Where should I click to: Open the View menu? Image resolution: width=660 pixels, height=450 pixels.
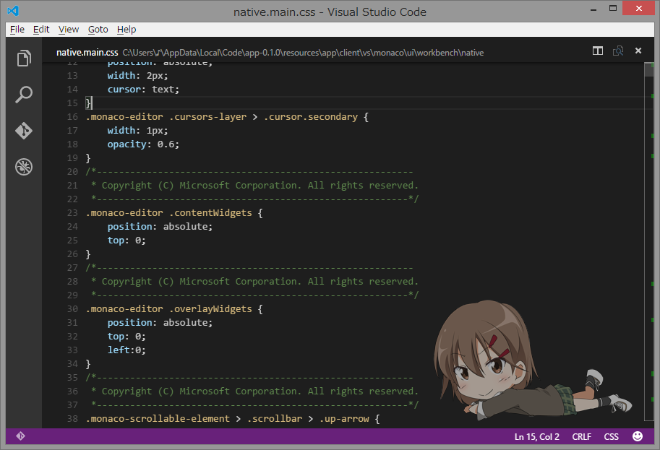(69, 30)
